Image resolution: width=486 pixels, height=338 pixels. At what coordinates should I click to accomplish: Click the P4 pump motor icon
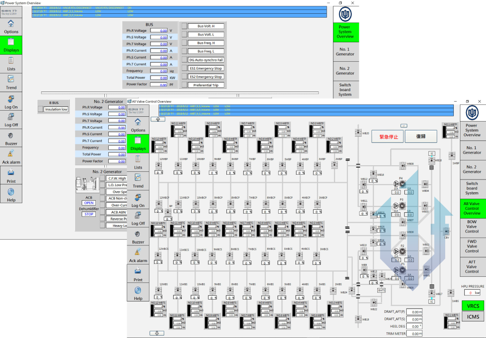point(402,184)
